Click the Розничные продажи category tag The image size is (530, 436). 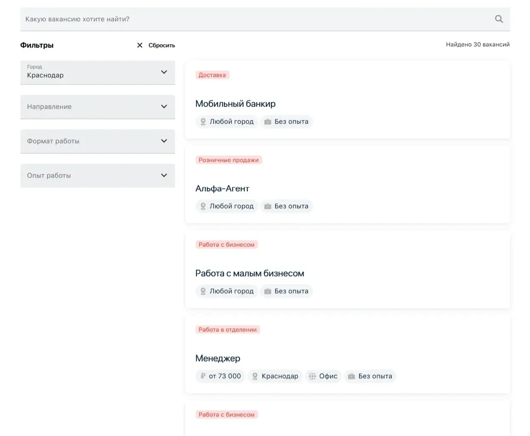click(229, 160)
